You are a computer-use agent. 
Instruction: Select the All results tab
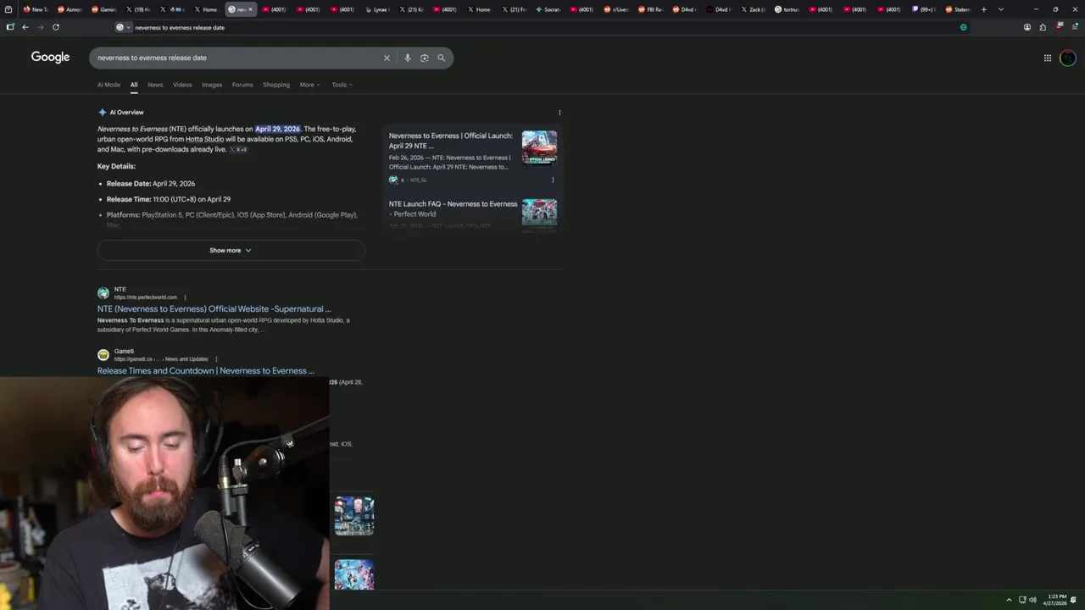tap(133, 85)
